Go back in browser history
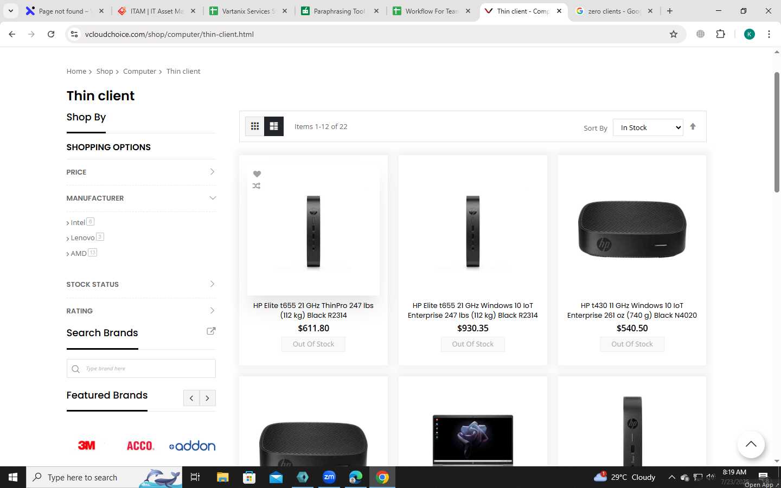The height and width of the screenshot is (488, 781). tap(12, 34)
